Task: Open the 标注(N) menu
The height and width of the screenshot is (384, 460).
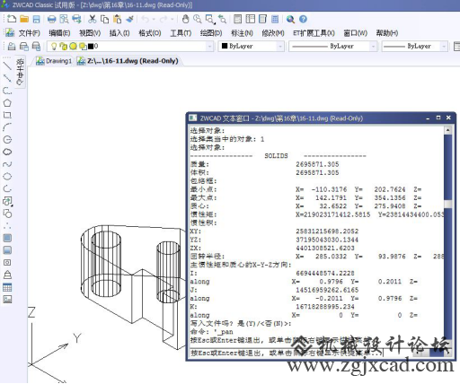Action: click(x=242, y=33)
